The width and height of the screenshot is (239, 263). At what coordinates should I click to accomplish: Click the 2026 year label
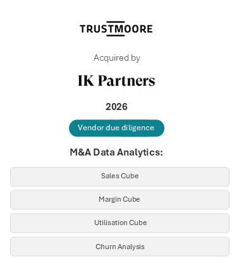click(116, 107)
